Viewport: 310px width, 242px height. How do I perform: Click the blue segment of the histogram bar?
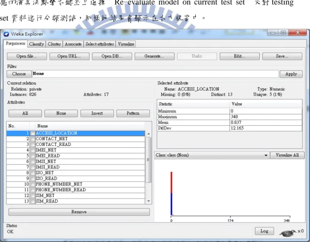[171, 204]
